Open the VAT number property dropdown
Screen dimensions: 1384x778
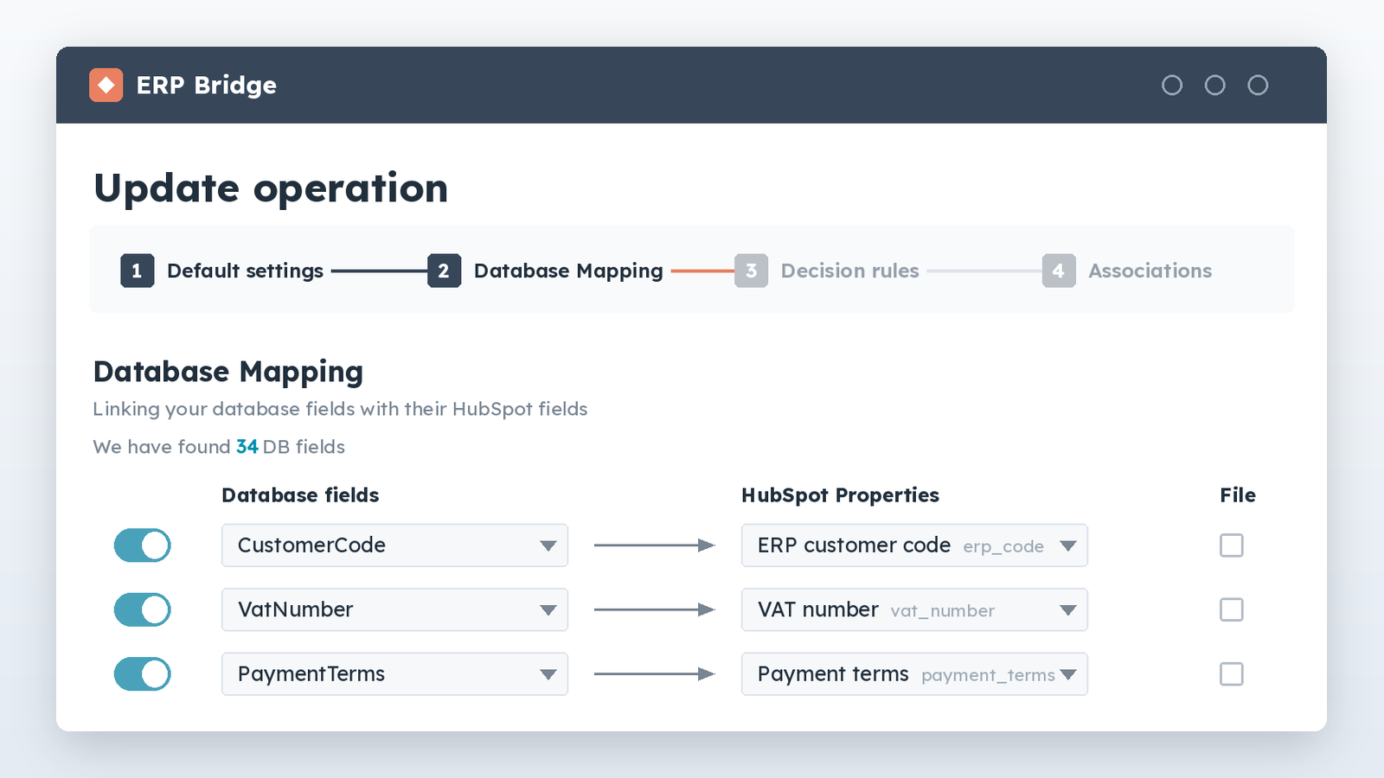[x=914, y=609]
